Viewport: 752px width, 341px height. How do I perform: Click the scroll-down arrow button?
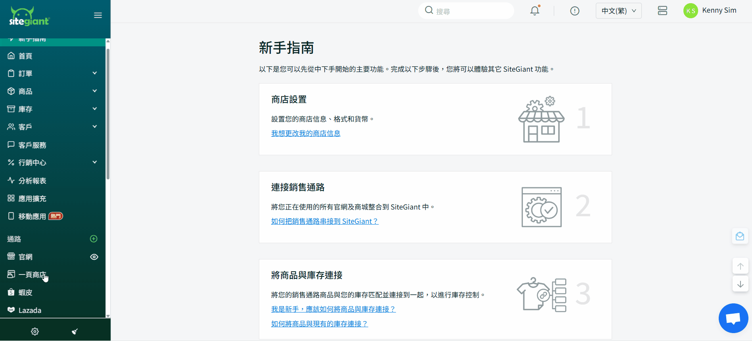click(740, 284)
